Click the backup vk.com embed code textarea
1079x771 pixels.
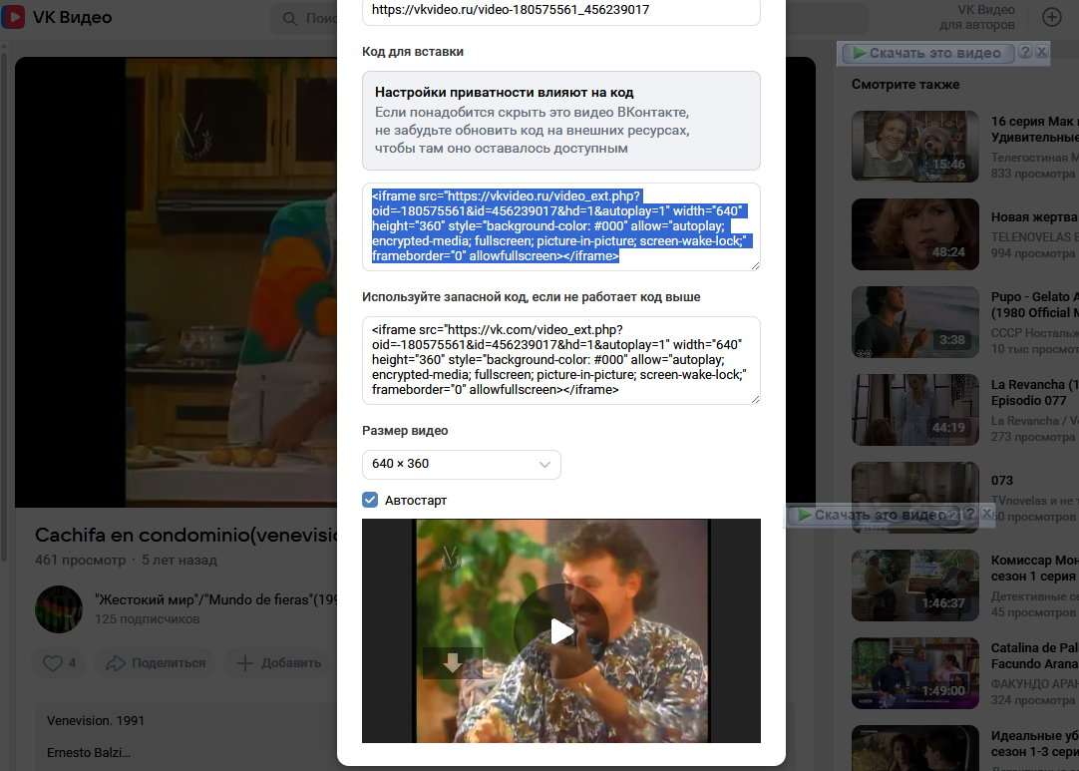(560, 360)
